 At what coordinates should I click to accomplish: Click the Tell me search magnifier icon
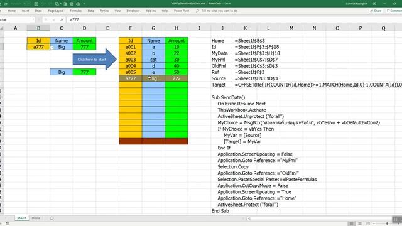point(197,11)
